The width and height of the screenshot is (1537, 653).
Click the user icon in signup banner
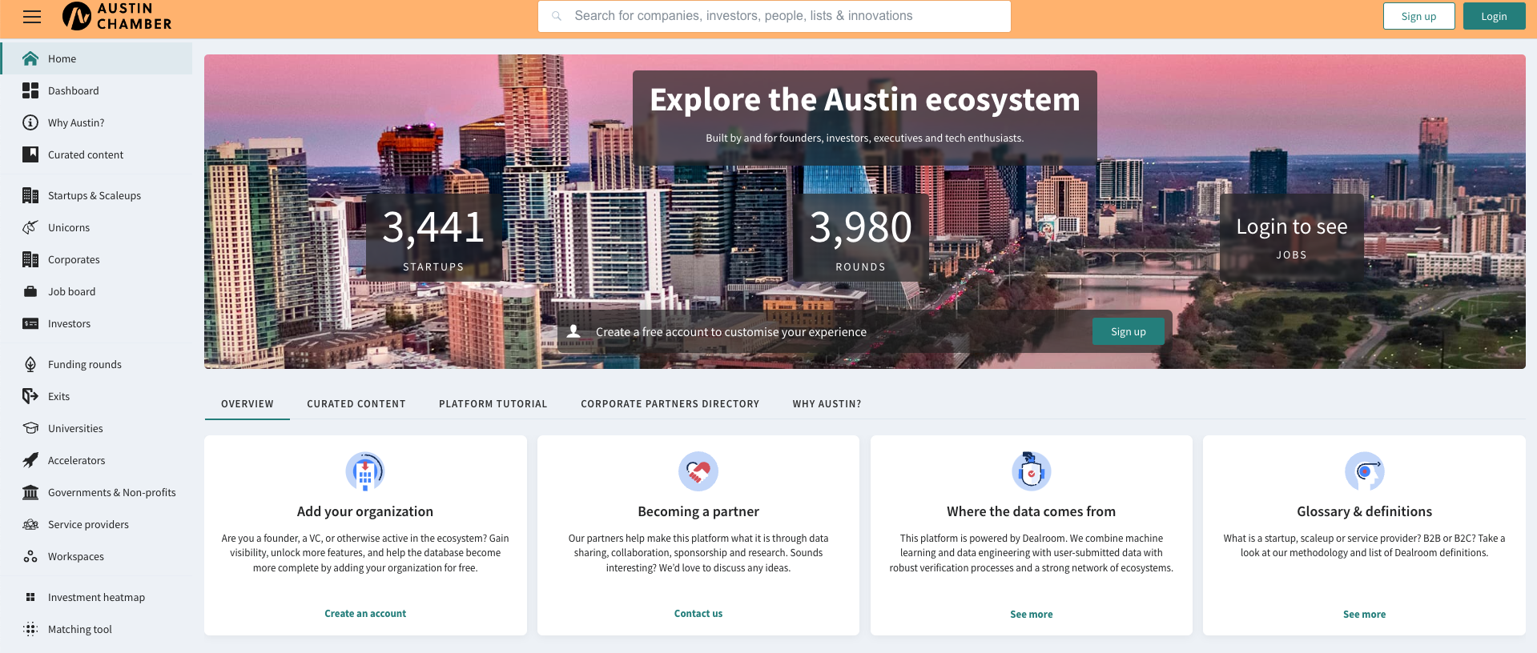(573, 331)
